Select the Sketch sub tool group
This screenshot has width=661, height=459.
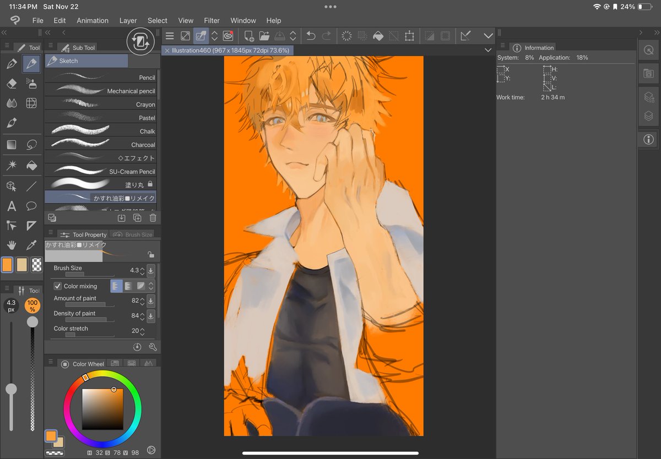(x=86, y=61)
